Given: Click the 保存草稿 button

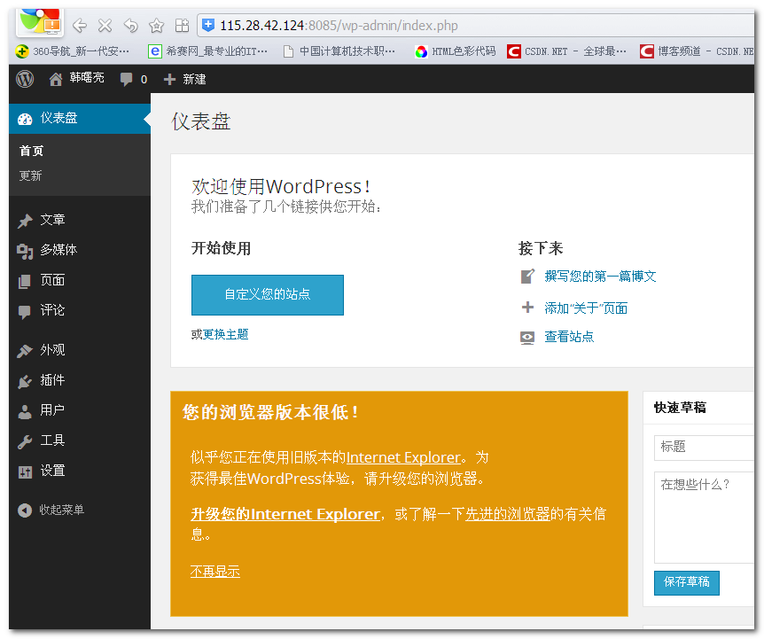Looking at the screenshot, I should tap(687, 582).
